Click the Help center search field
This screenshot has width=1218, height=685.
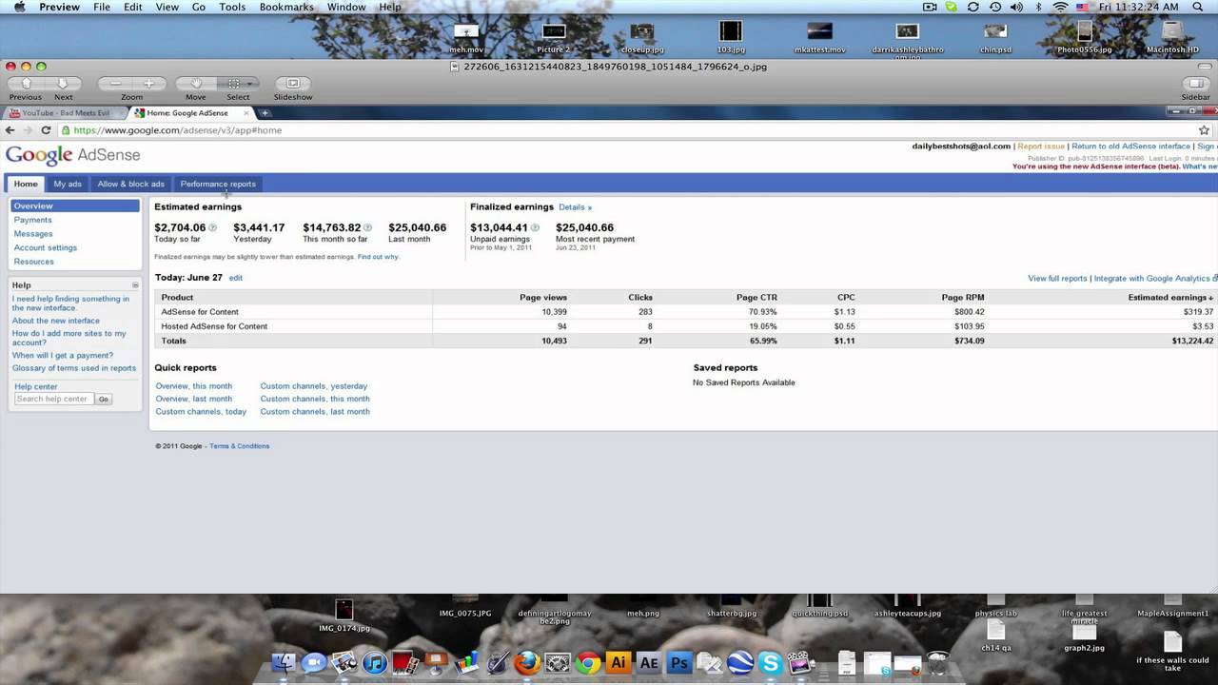[54, 399]
